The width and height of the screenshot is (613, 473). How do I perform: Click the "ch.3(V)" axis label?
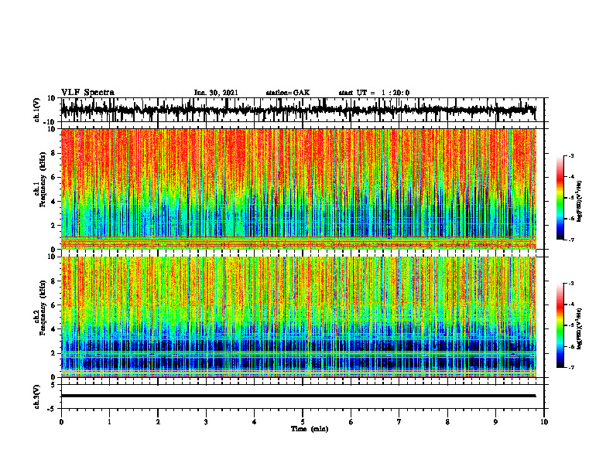(37, 396)
